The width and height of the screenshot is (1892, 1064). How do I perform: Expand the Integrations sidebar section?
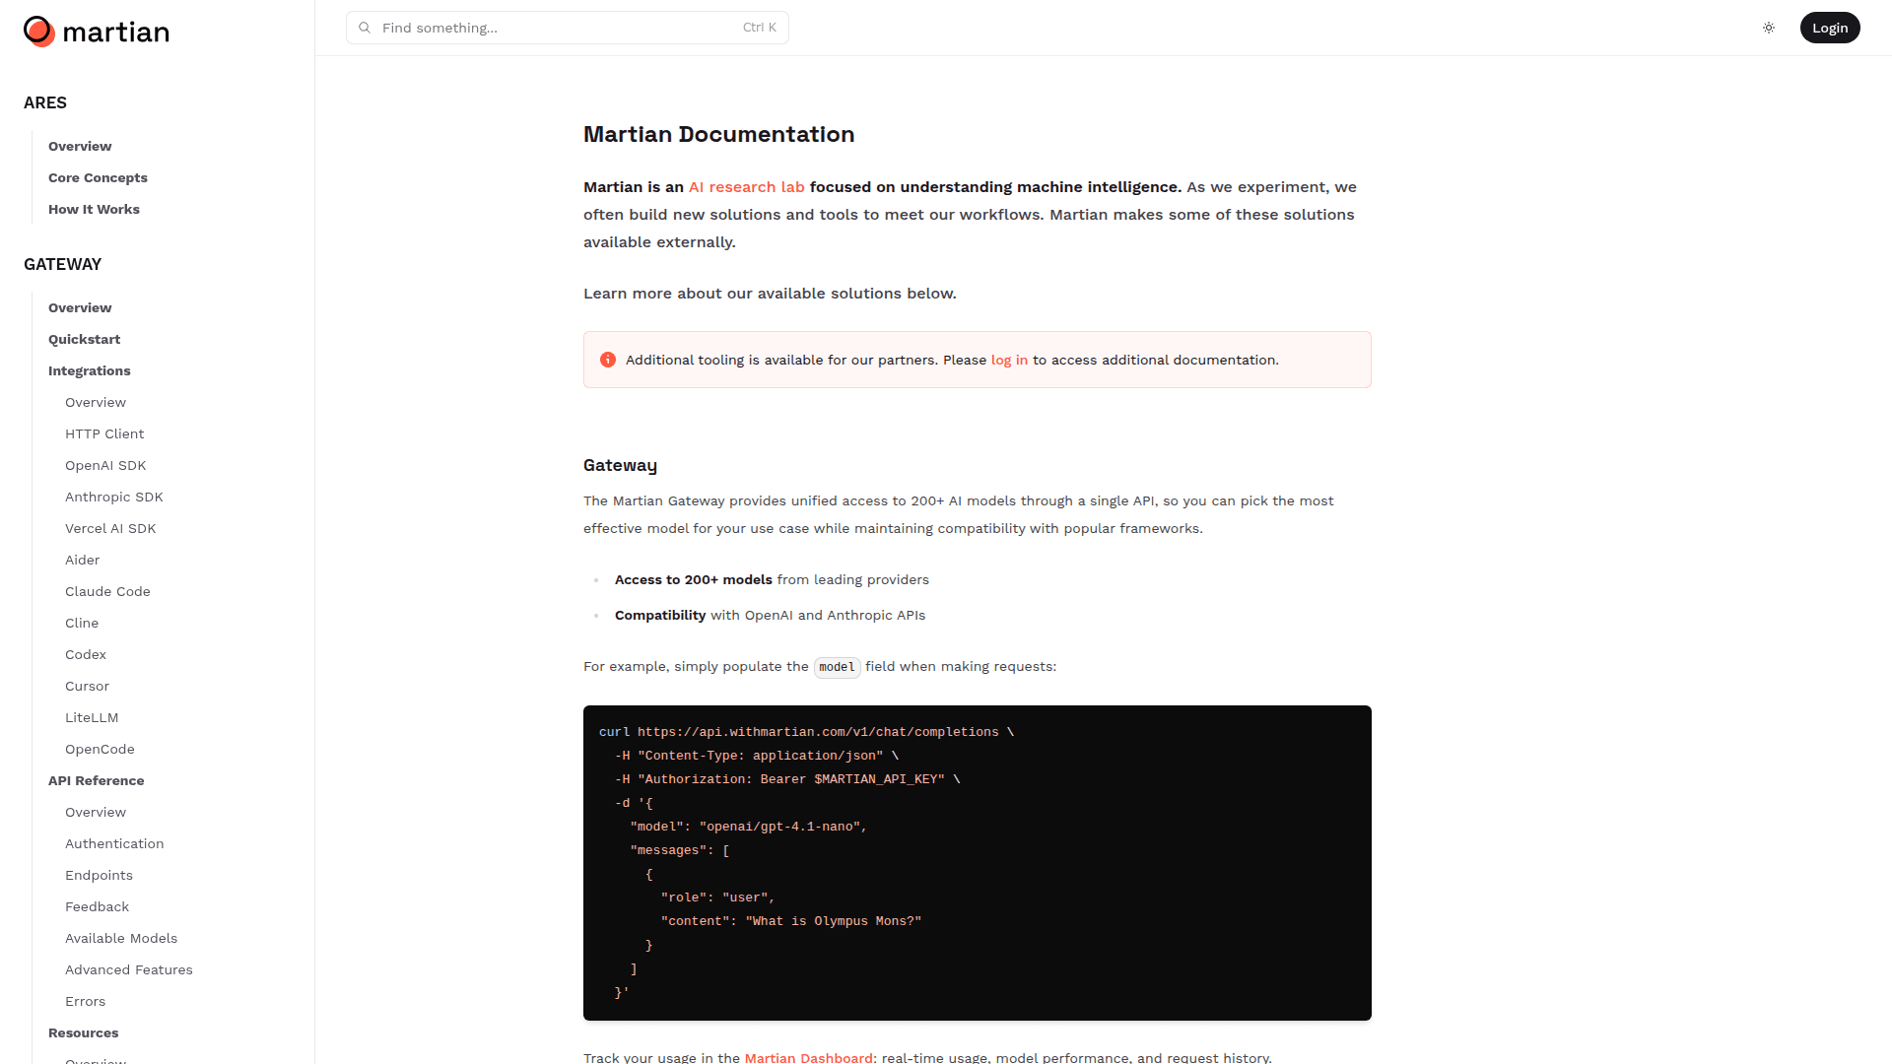click(x=90, y=370)
